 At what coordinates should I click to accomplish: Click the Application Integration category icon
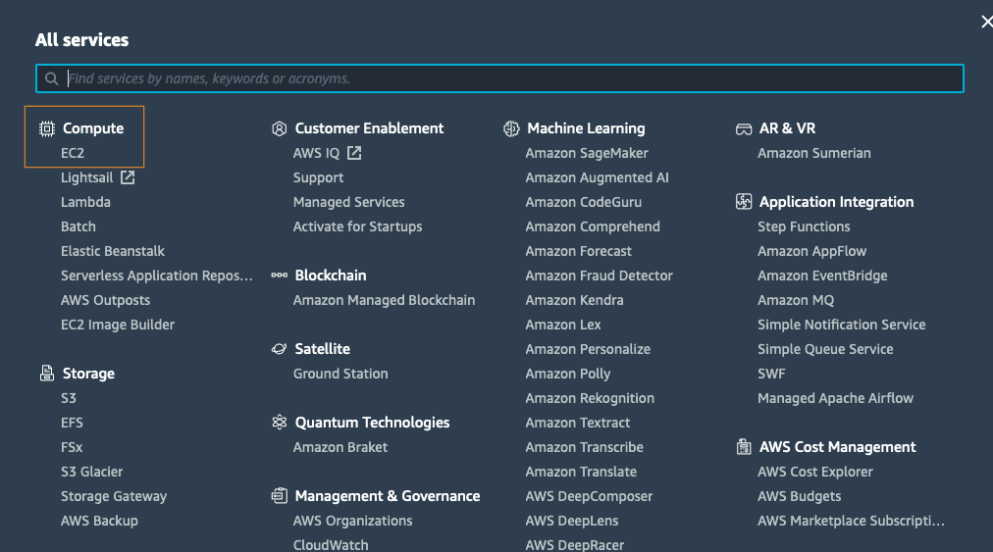[744, 202]
